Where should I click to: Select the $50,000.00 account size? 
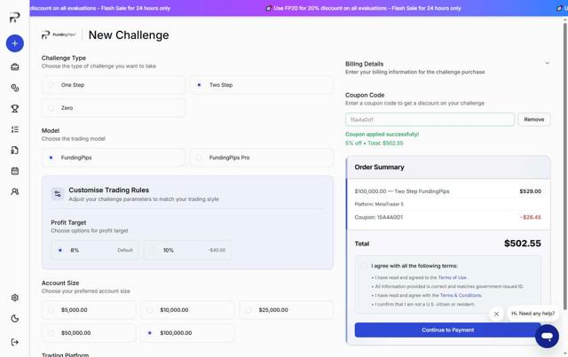pos(89,333)
